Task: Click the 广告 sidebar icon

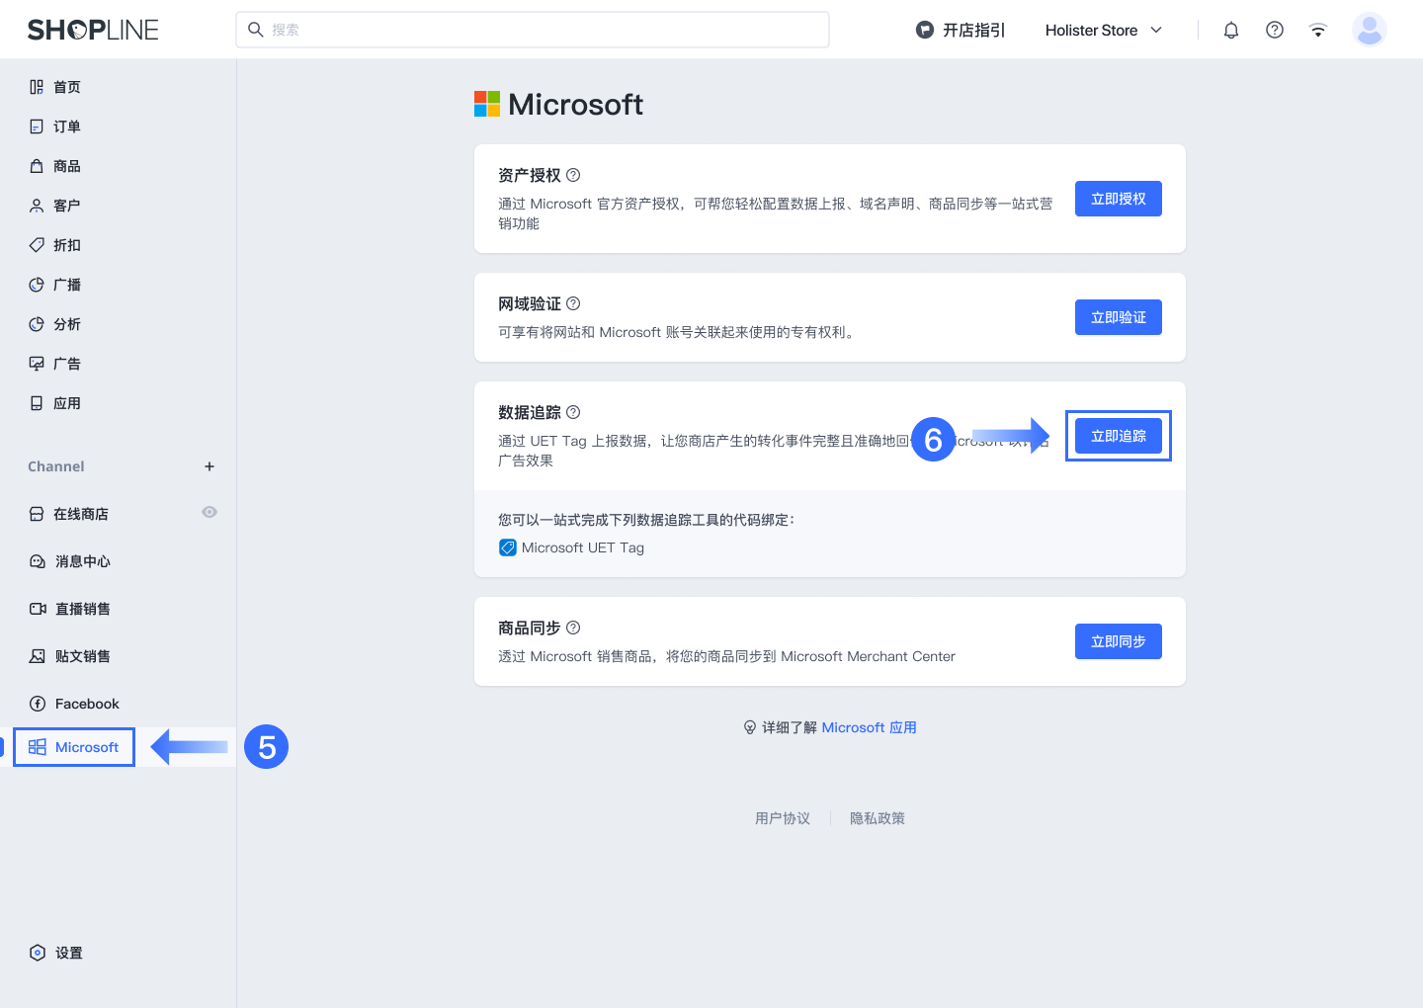Action: (x=37, y=364)
